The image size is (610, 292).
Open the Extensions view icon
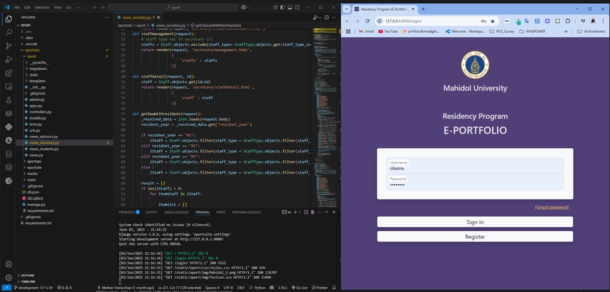click(x=8, y=73)
